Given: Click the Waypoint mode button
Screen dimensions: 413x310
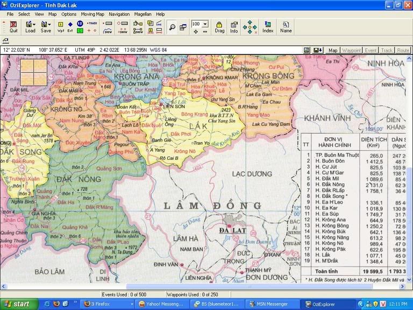Looking at the screenshot, I should click(351, 50).
